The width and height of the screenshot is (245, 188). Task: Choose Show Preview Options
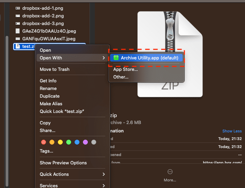[72, 163]
